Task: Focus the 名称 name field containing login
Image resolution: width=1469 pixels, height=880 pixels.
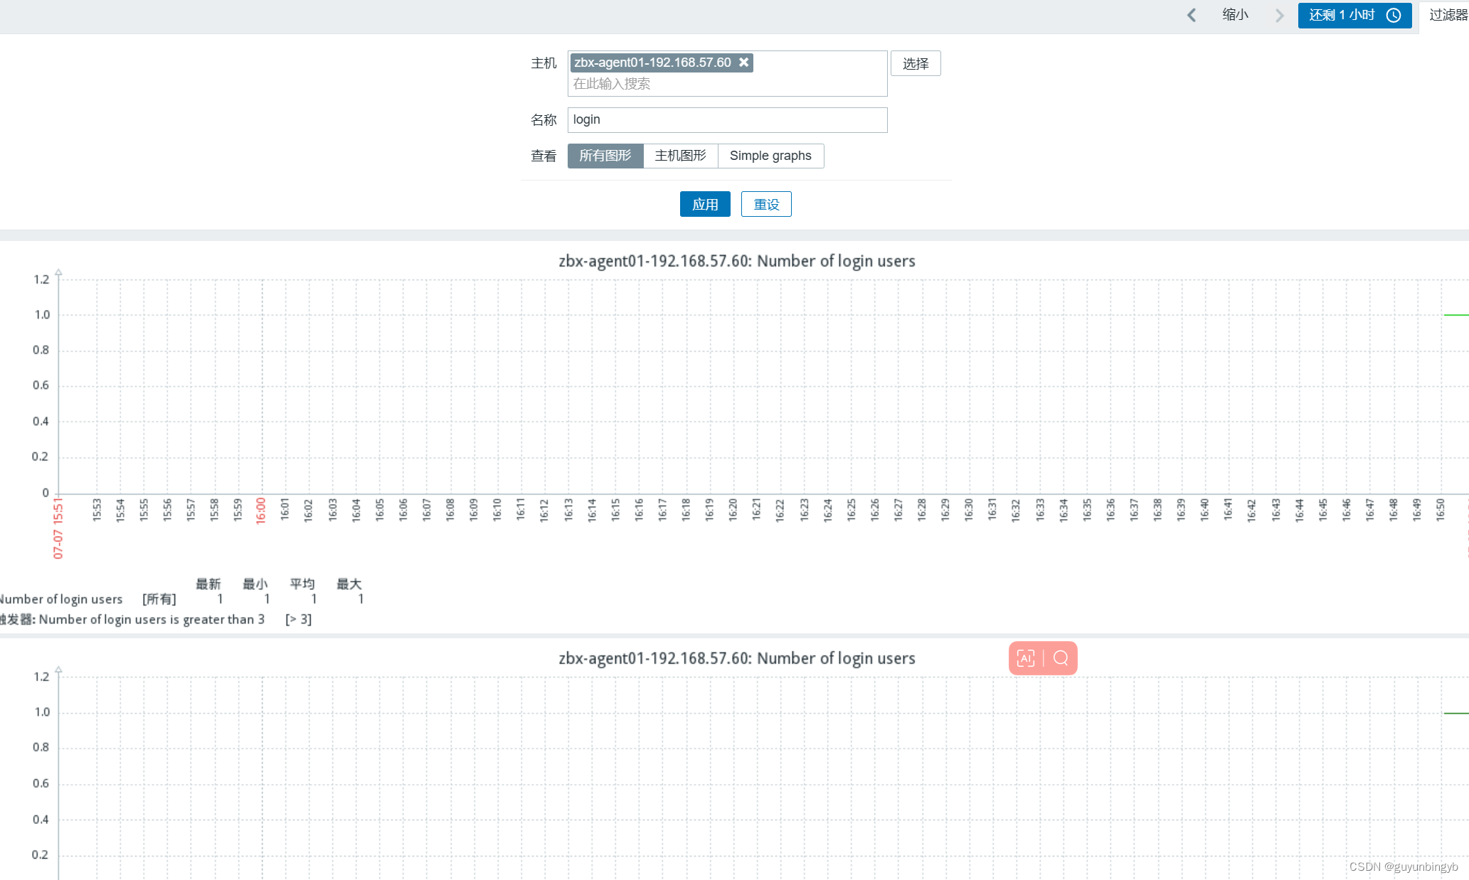Action: [727, 120]
